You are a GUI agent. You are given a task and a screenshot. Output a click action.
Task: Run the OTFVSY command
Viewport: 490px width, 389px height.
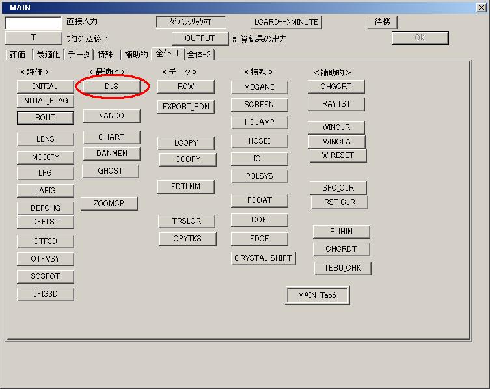coord(46,259)
